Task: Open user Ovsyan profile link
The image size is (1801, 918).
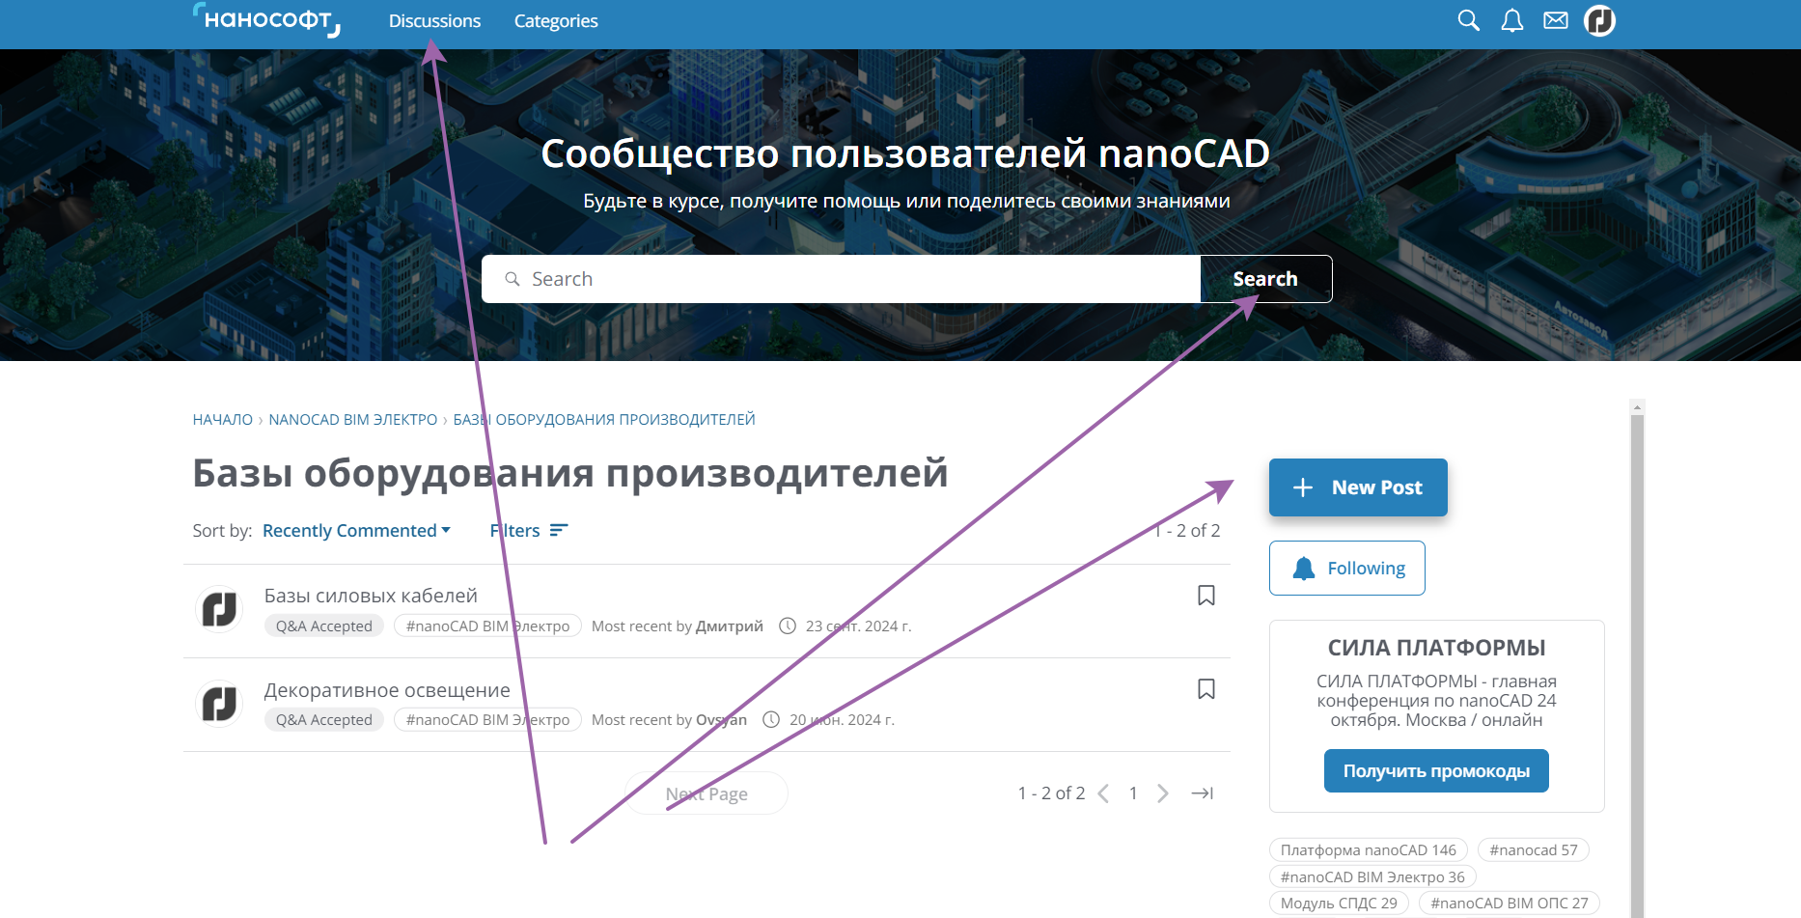Action: coord(721,720)
